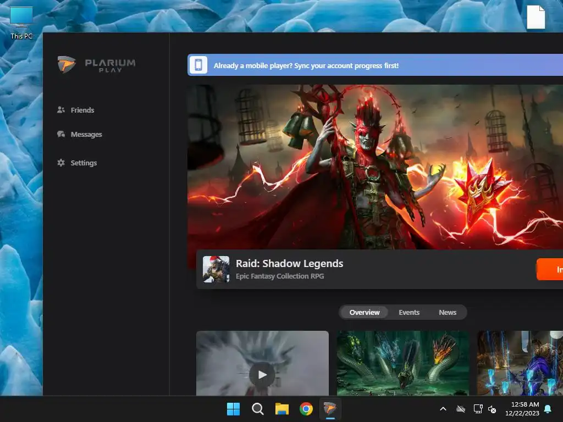Select the This PC desktop icon
Screen dimensions: 563x422
point(21,23)
